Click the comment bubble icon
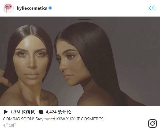The height and width of the screenshot is (131, 160). [x=41, y=112]
